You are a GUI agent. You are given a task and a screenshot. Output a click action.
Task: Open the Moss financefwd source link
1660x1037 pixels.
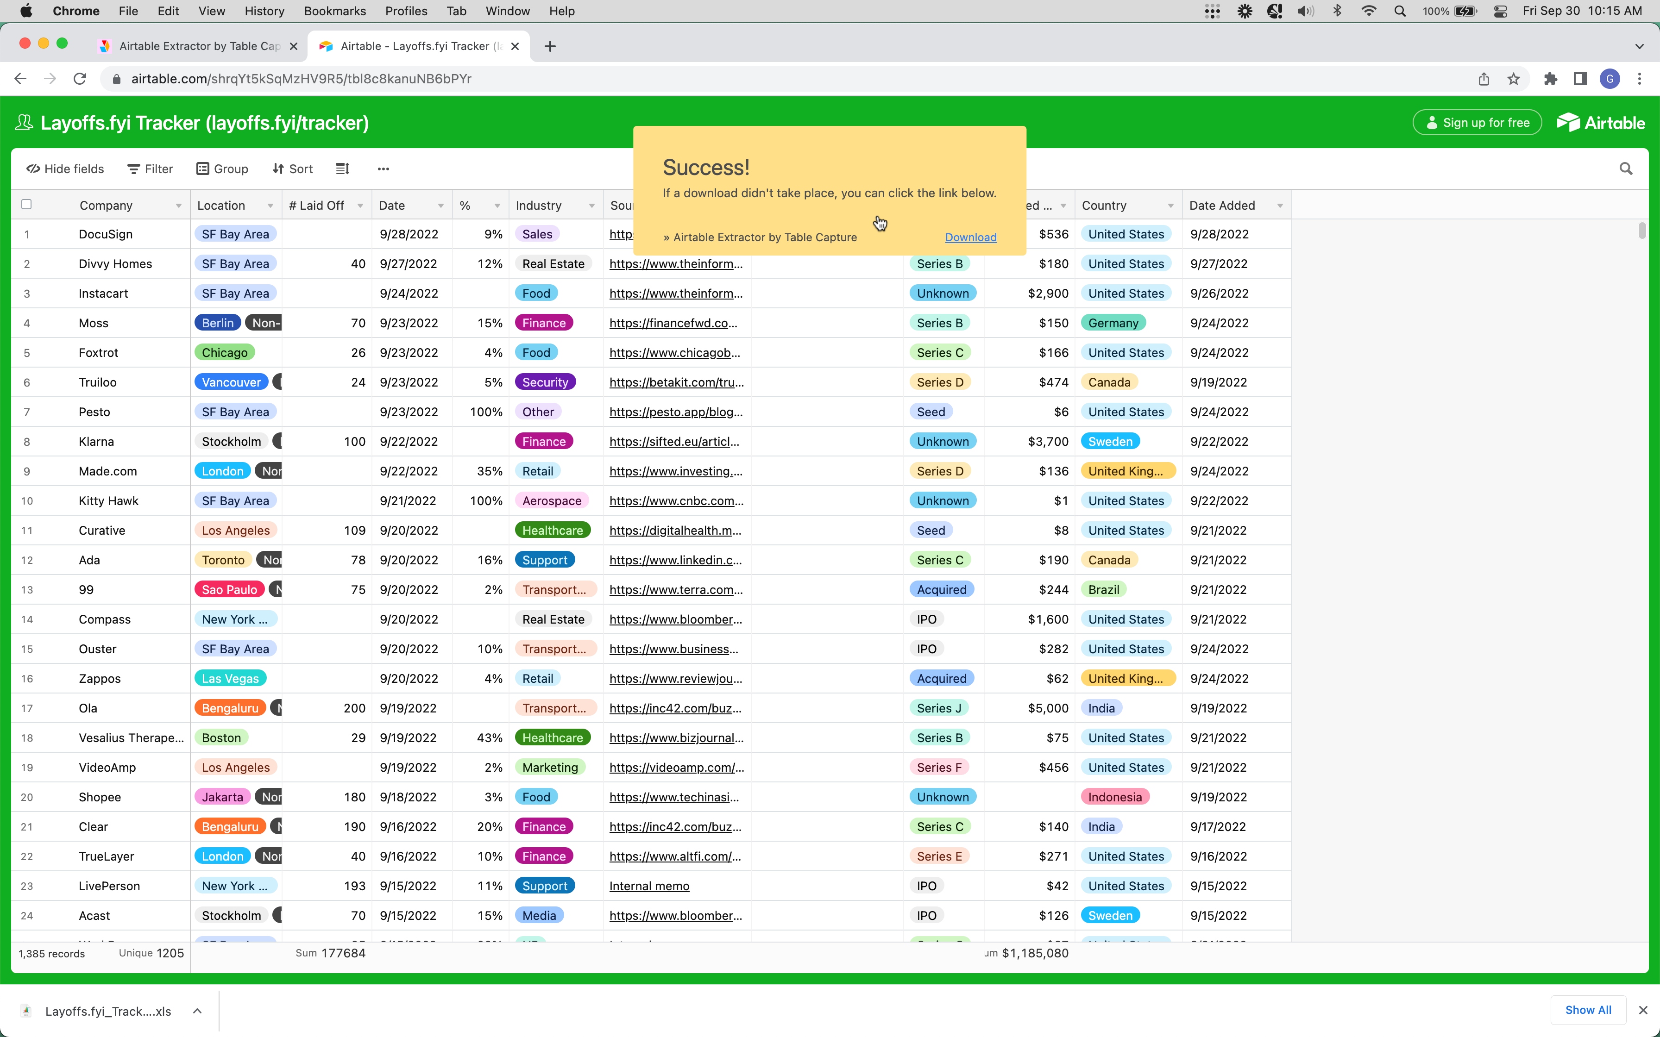click(673, 323)
